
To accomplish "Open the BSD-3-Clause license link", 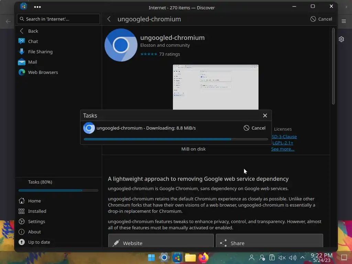I will point(284,136).
